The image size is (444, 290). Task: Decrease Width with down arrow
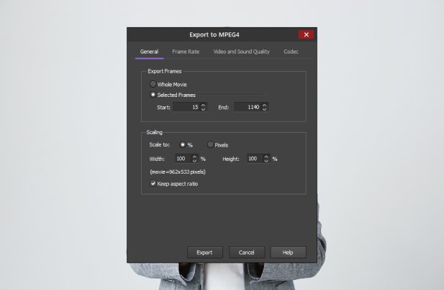pos(194,161)
